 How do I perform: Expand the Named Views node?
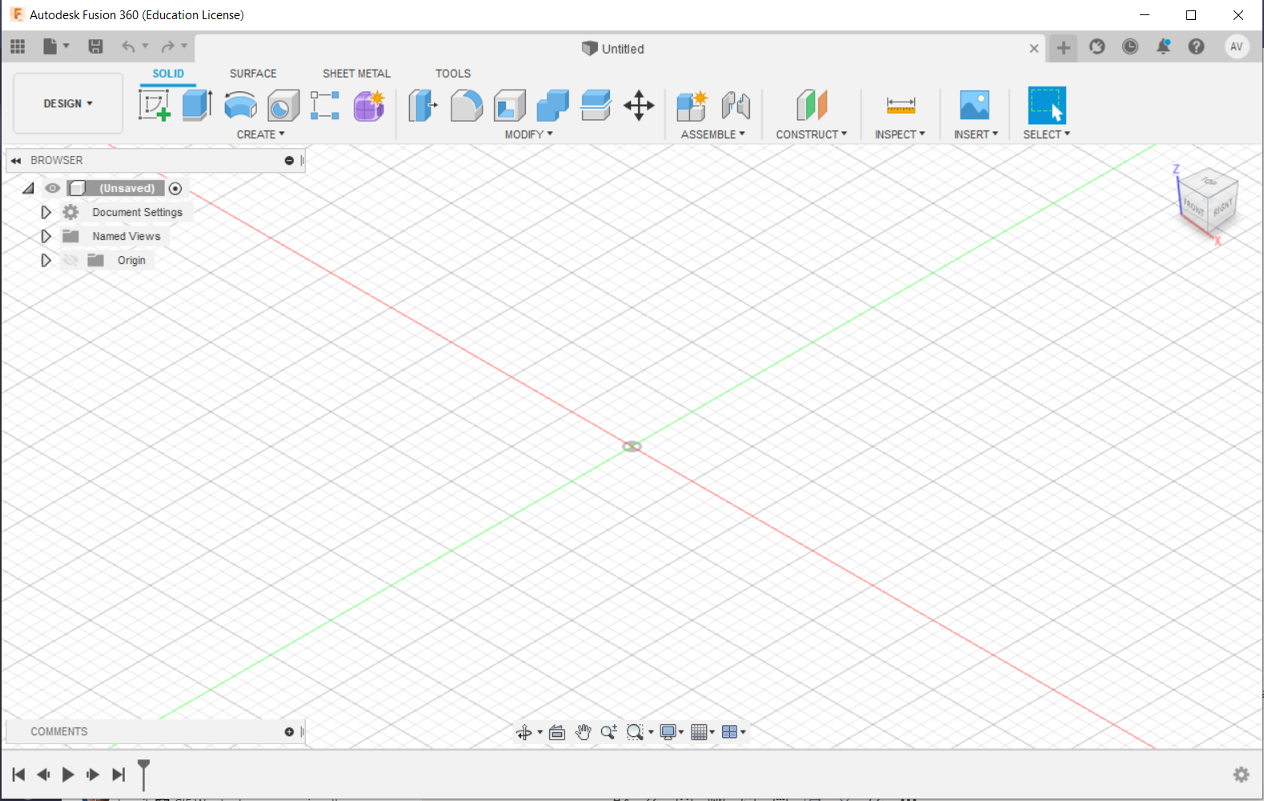tap(46, 236)
